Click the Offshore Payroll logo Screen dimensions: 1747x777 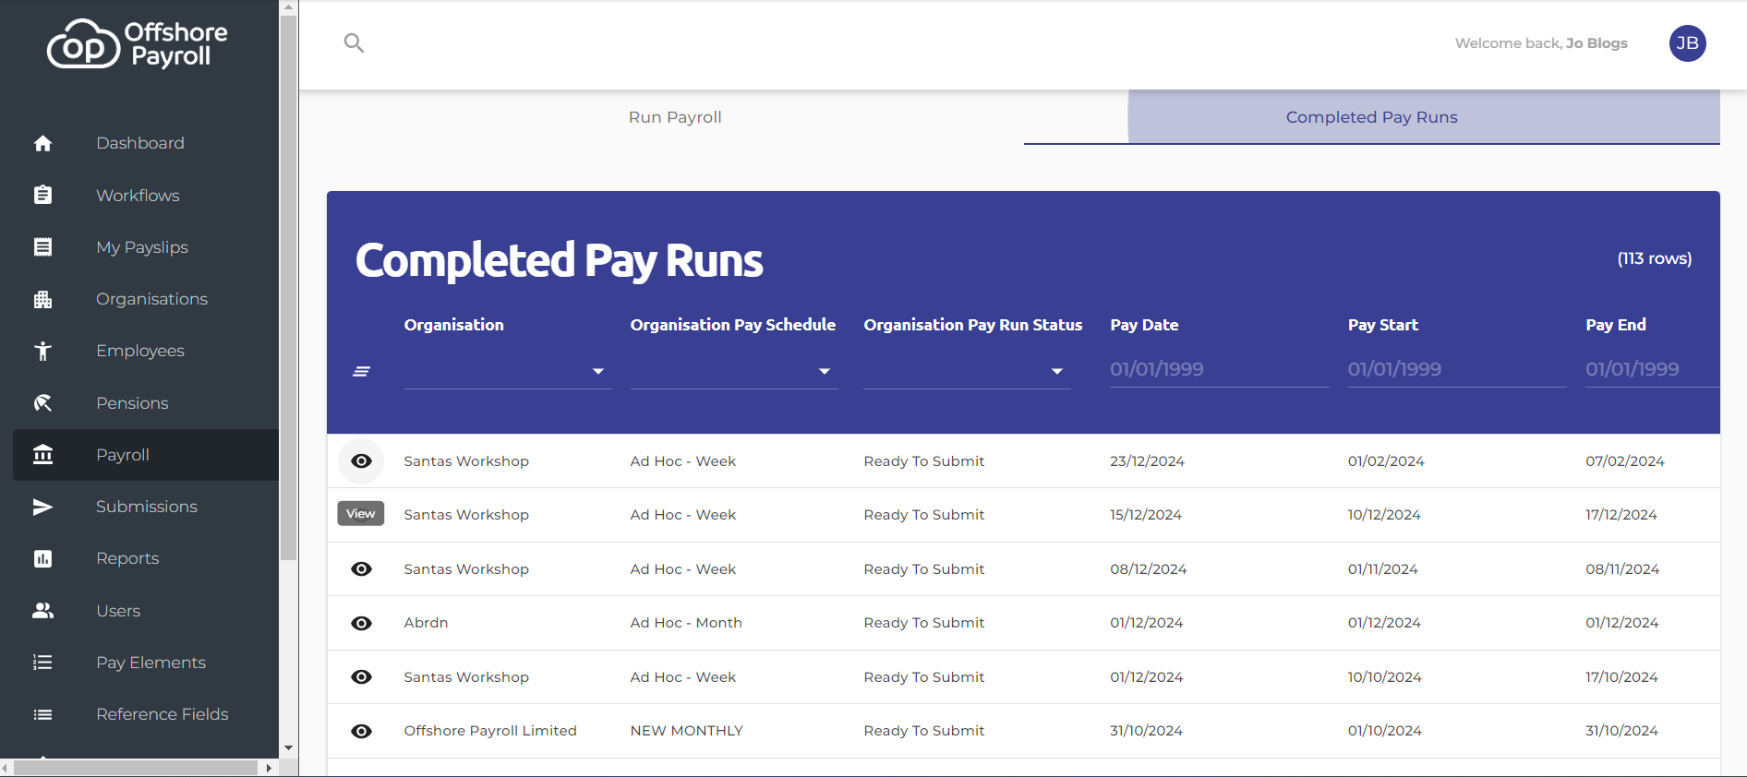138,43
